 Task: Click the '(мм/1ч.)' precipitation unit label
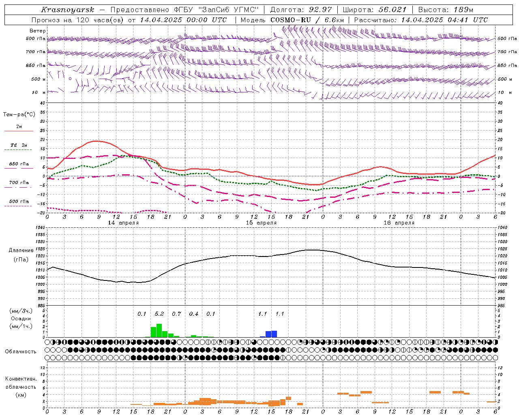(21, 326)
